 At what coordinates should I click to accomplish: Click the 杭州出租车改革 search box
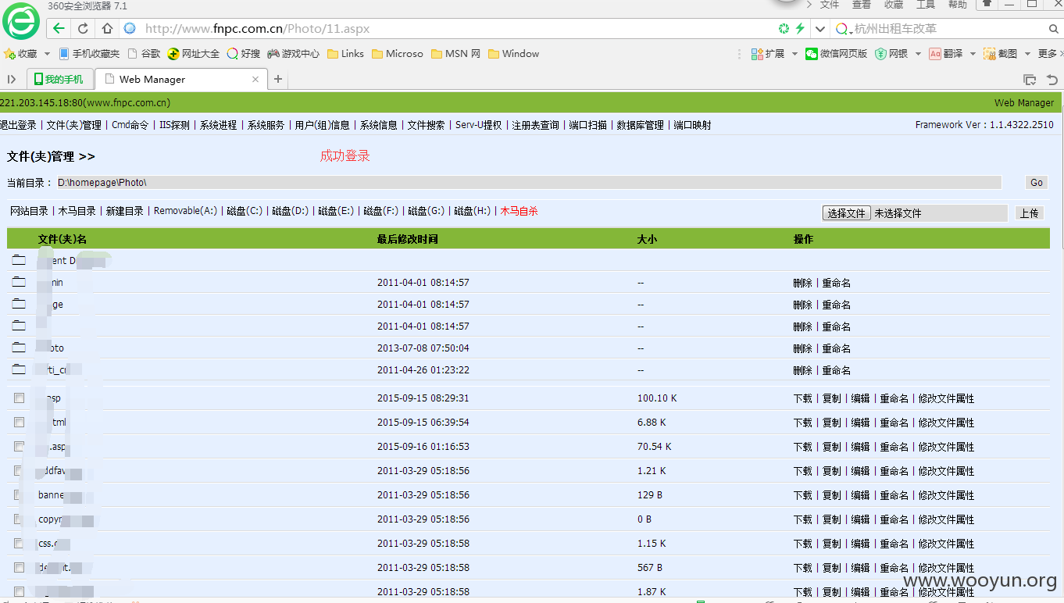coord(948,29)
